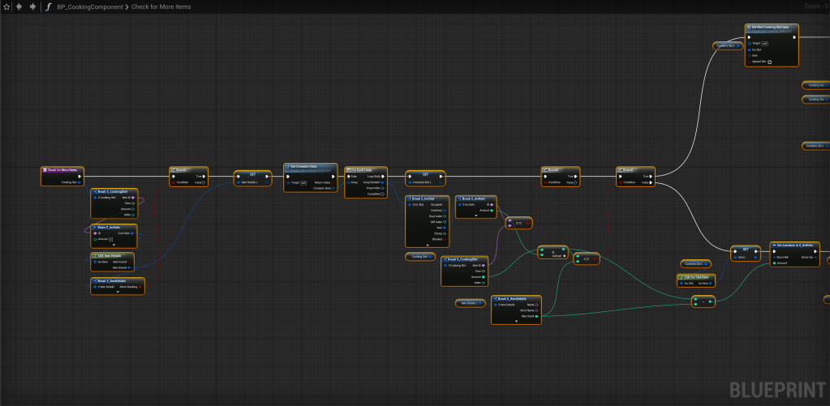Select the For Each Loop node
The image size is (830, 406).
point(366,171)
